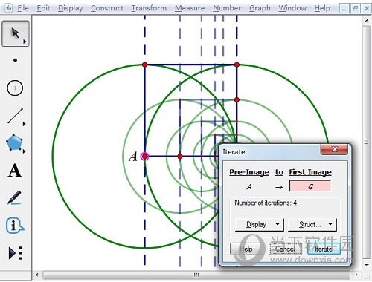The width and height of the screenshot is (372, 282).
Task: Open the Edit menu
Action: click(x=43, y=8)
